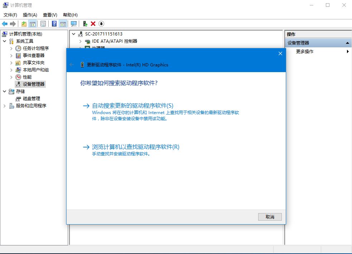
Task: Click the 共享文件夹 icon in the tree
Action: 18,63
